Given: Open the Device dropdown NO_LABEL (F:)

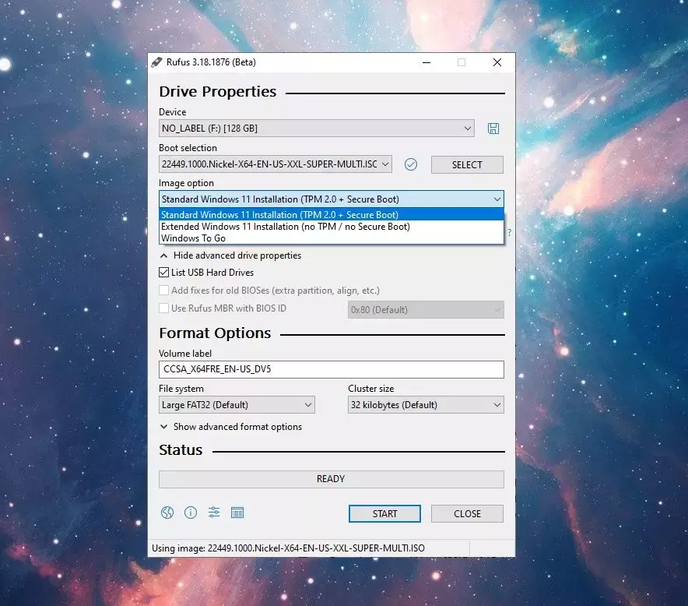Looking at the screenshot, I should pos(316,129).
